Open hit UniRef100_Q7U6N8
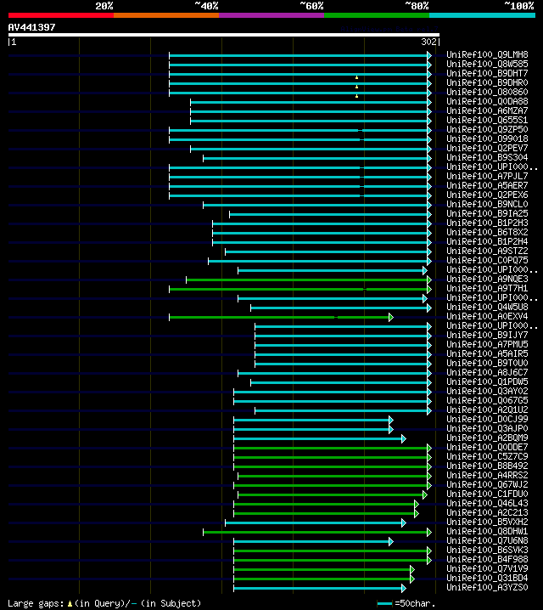Screen dimensions: 543x610 pos(487,540)
